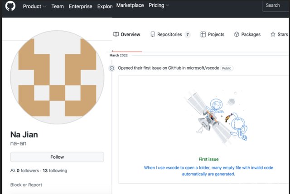Expand the Pricing dropdown
The image size is (290, 194).
(159, 5)
